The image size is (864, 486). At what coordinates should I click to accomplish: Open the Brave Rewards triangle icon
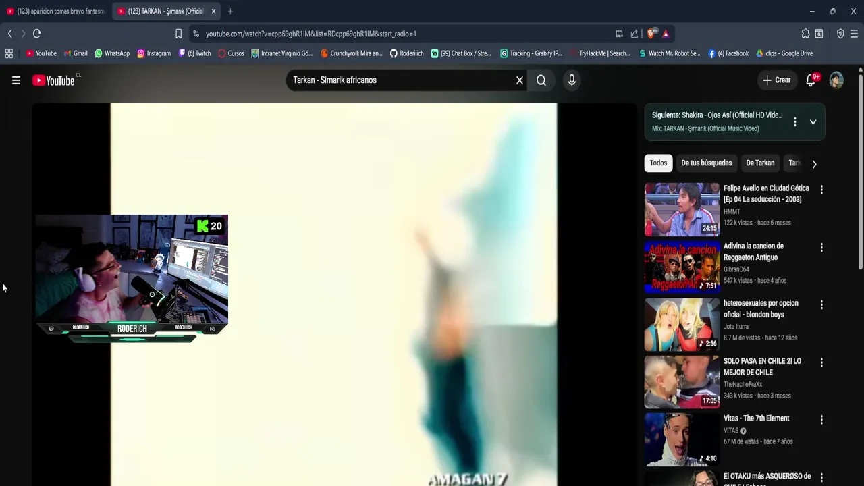(x=666, y=34)
